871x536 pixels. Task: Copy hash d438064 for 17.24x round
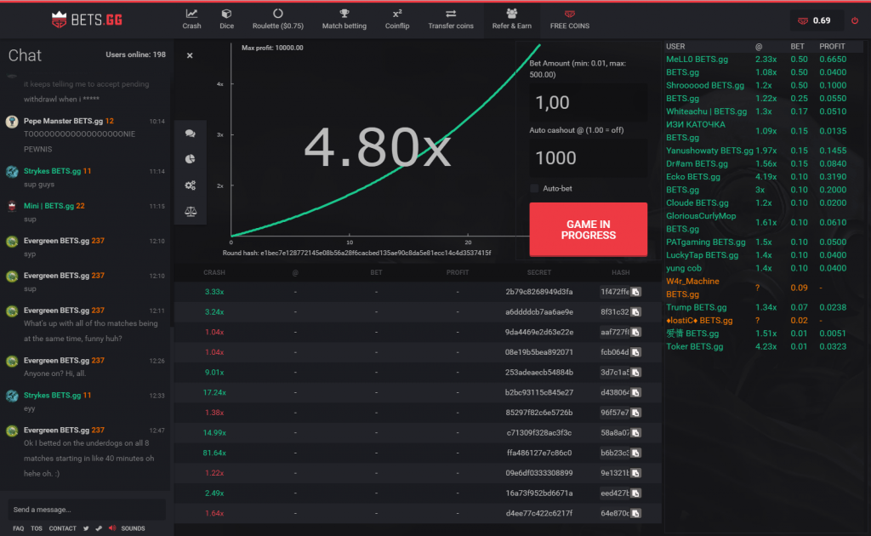pyautogui.click(x=635, y=393)
